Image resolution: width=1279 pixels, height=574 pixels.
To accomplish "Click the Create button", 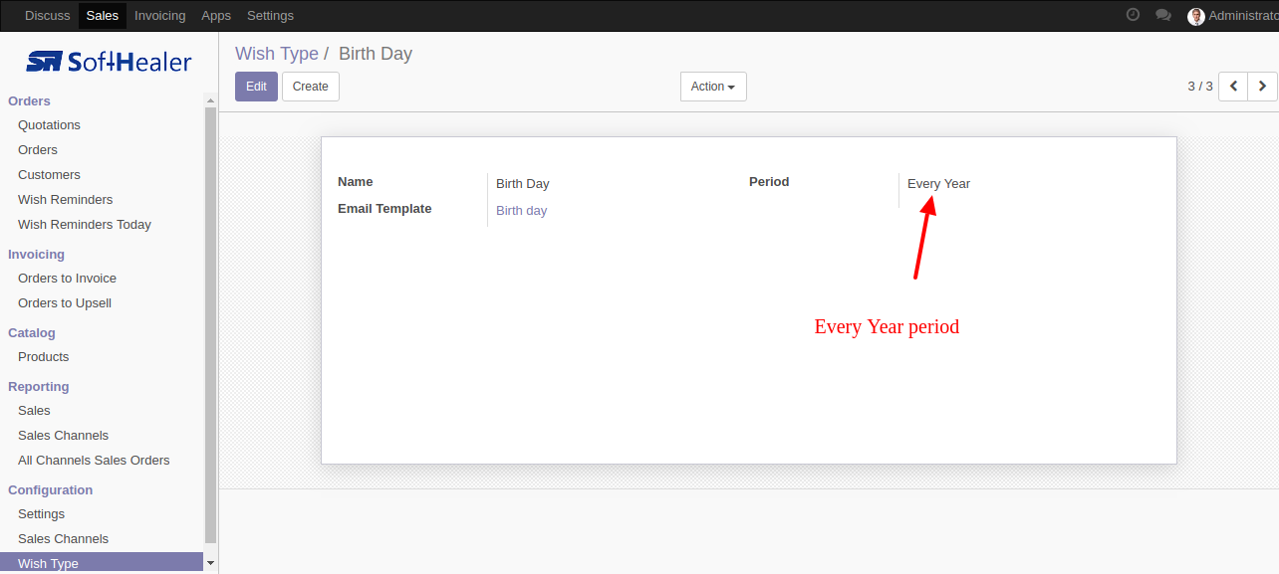I will pyautogui.click(x=311, y=87).
